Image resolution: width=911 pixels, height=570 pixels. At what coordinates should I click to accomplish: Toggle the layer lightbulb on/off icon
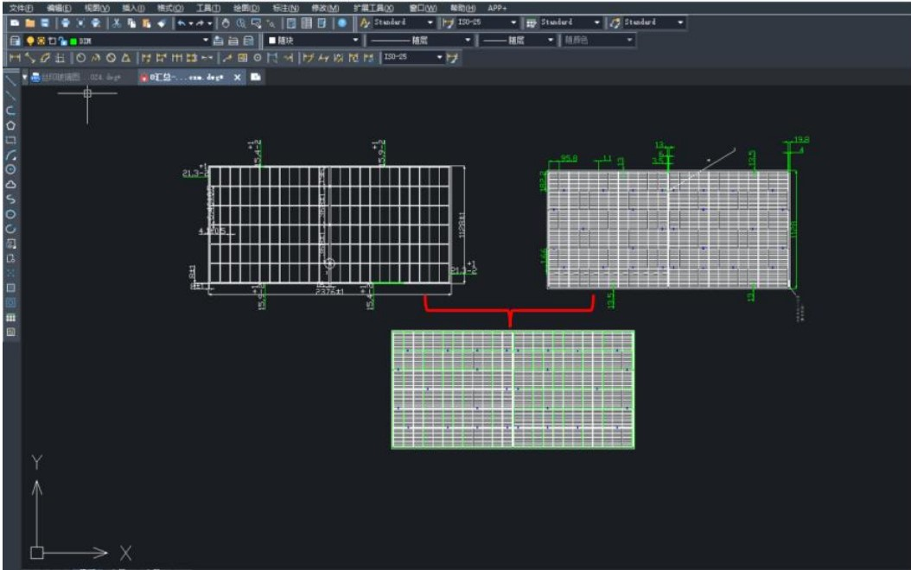[29, 41]
